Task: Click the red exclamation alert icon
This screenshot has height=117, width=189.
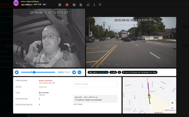Action: click(x=67, y=5)
